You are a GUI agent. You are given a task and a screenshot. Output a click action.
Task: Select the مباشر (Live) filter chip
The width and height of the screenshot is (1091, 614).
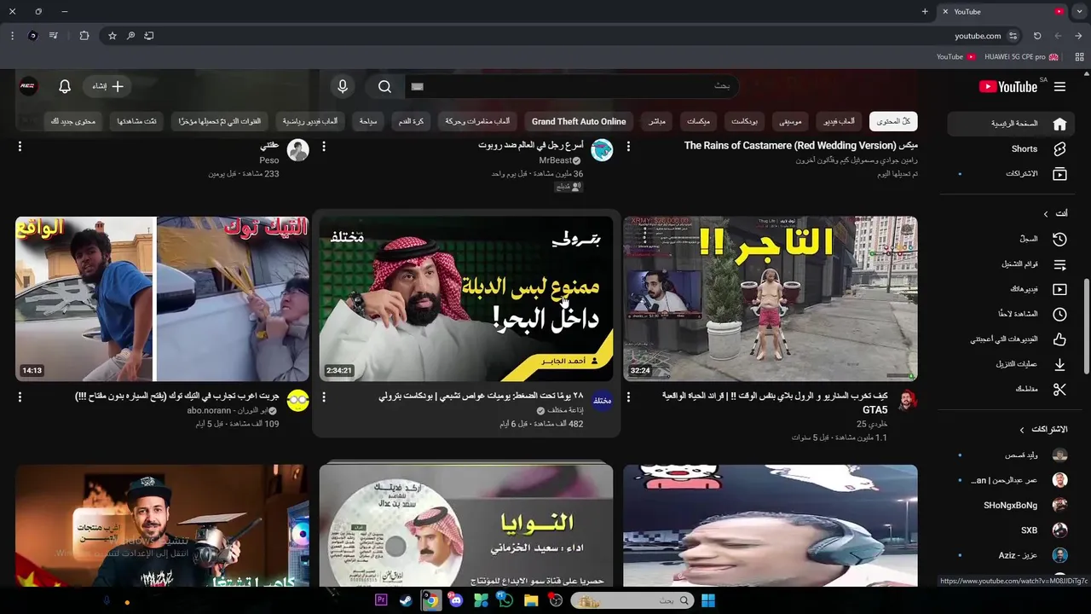[657, 121]
